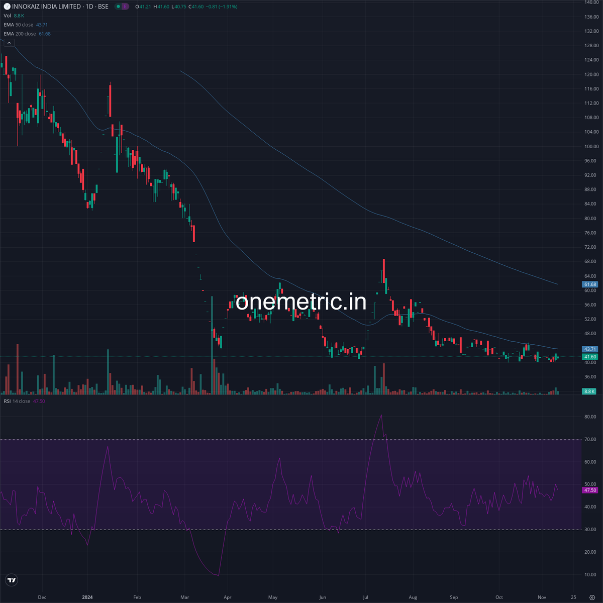Click the 8.8K volume axis label
The width and height of the screenshot is (603, 603).
tap(589, 391)
